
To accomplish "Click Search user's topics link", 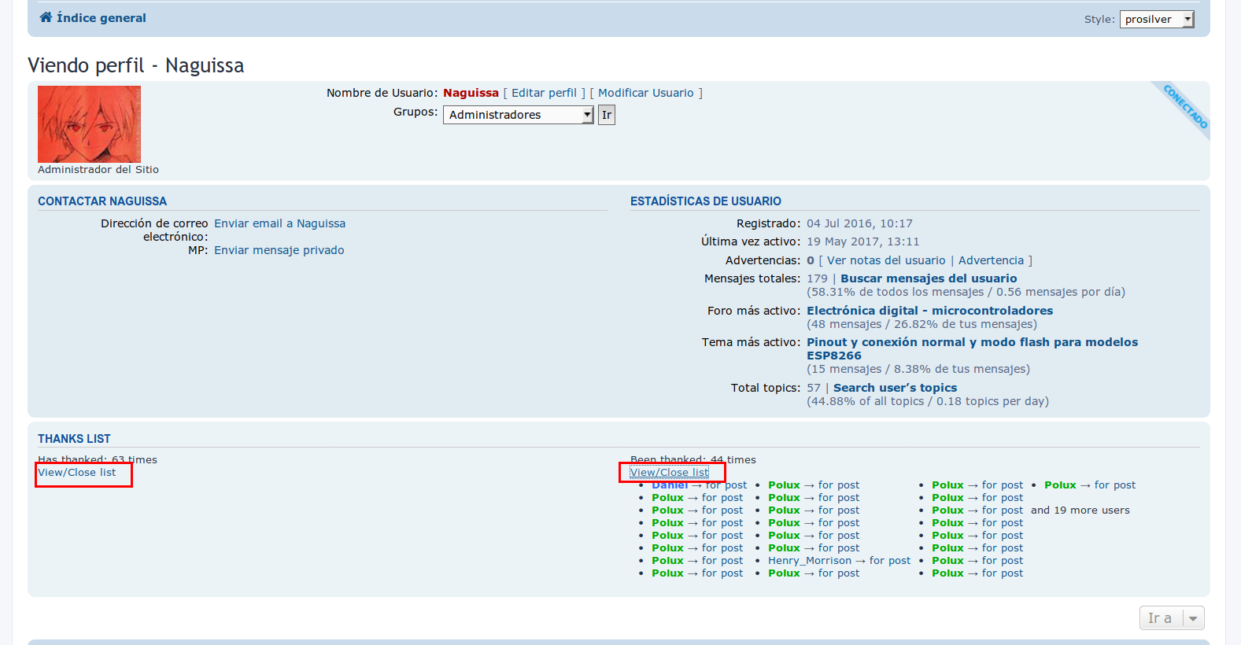I will click(895, 388).
